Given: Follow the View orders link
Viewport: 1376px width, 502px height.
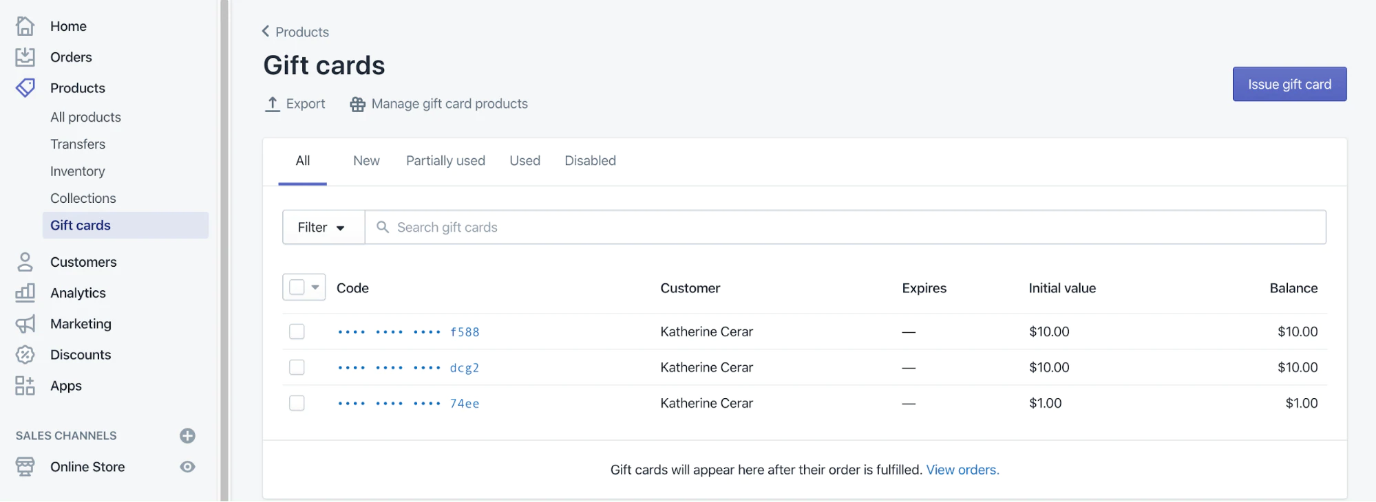Looking at the screenshot, I should tap(962, 470).
